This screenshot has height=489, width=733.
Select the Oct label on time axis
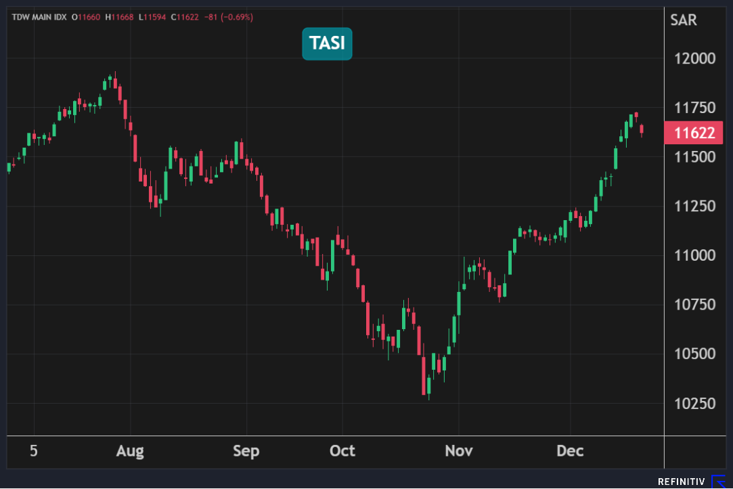342,451
